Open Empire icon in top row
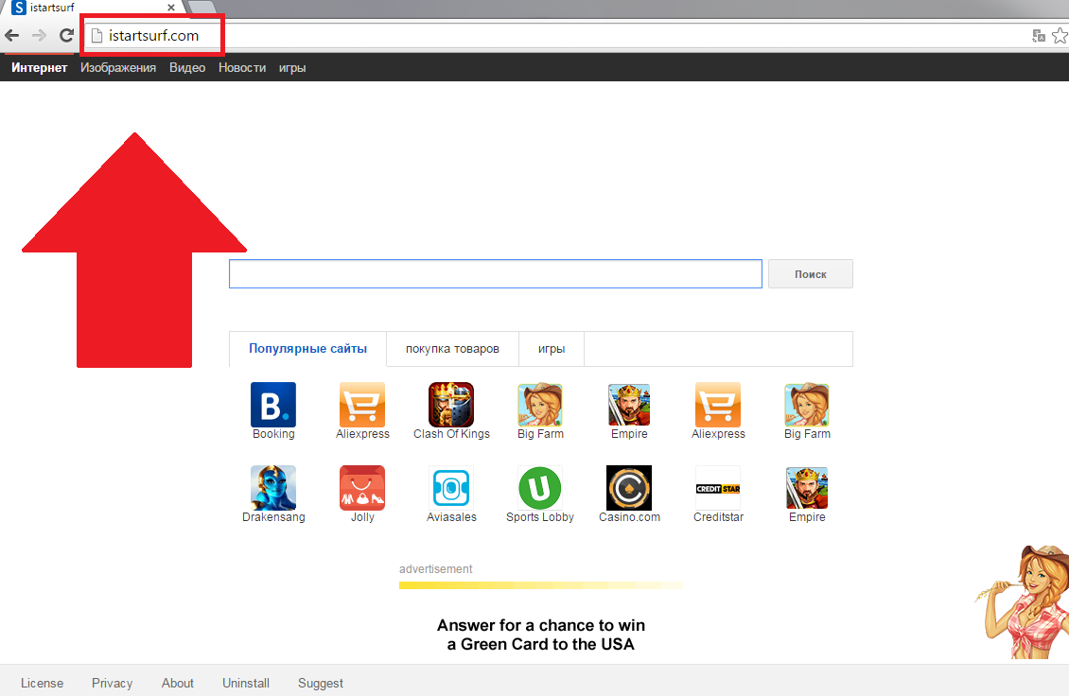Screen dimensions: 1069x696 point(629,405)
